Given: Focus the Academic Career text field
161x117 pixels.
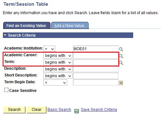Looking at the screenshot, I should pos(96,56).
